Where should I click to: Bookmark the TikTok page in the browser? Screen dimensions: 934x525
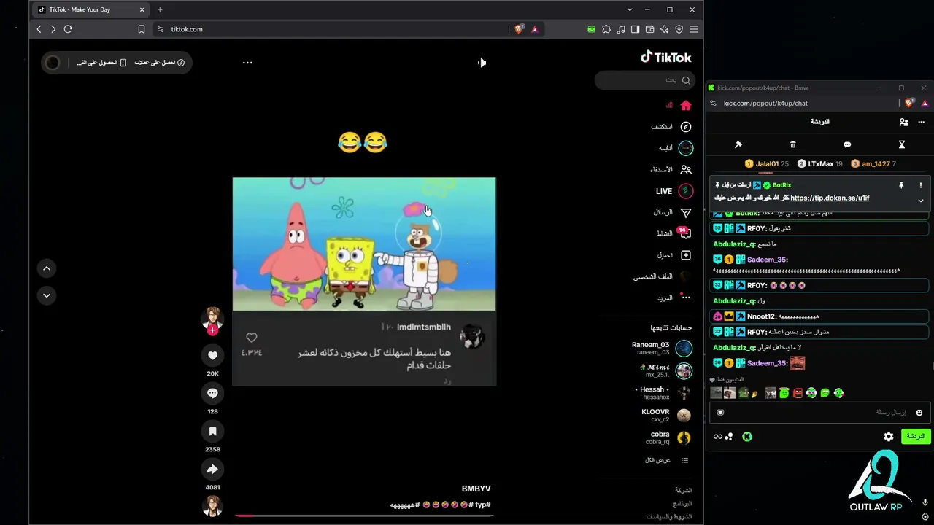click(142, 29)
